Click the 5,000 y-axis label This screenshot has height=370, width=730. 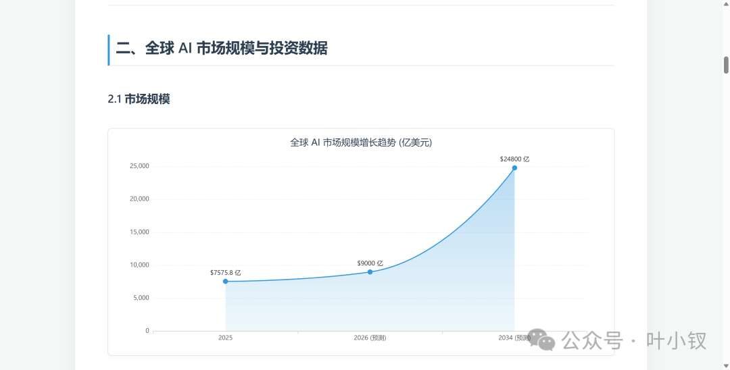[x=141, y=298]
